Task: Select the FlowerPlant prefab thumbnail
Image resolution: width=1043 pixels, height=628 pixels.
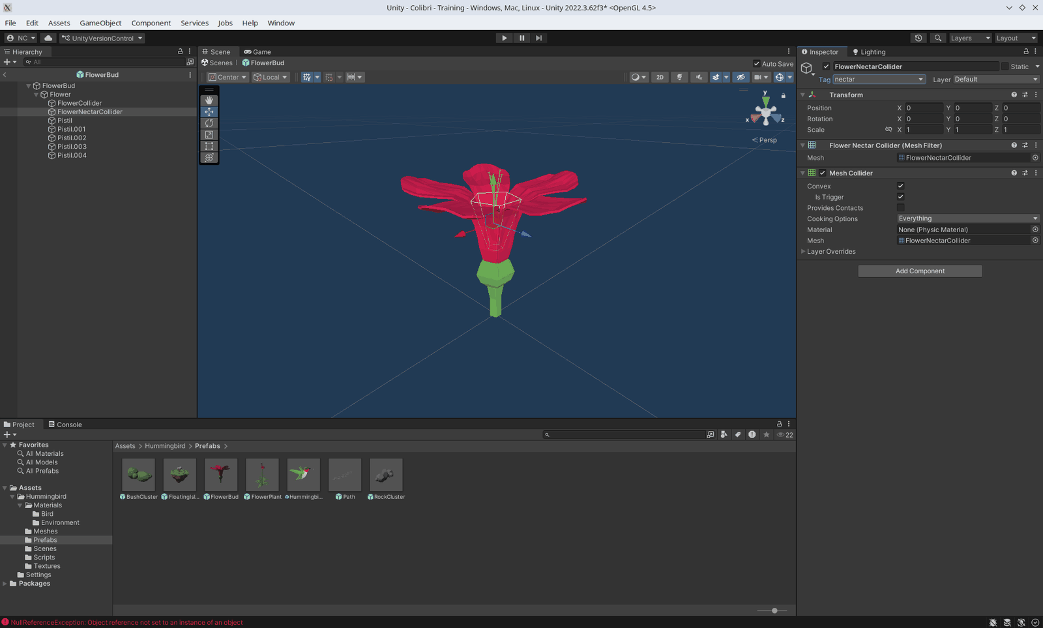Action: (262, 474)
